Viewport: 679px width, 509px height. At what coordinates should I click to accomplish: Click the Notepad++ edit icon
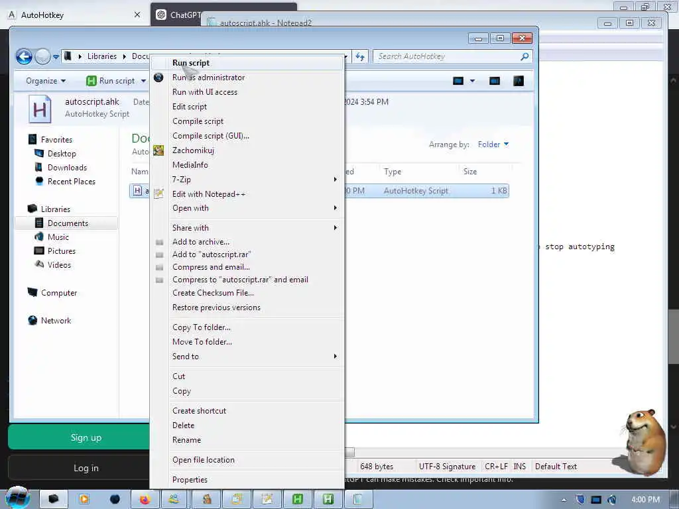(158, 194)
